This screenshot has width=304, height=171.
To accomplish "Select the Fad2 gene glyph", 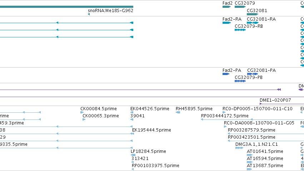I will (226, 7).
